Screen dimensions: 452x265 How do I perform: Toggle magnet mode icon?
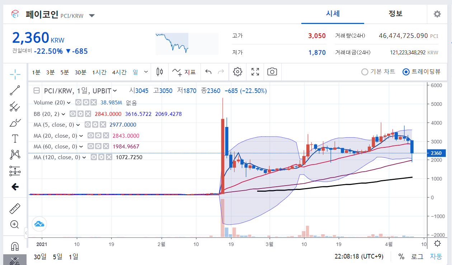[15, 246]
